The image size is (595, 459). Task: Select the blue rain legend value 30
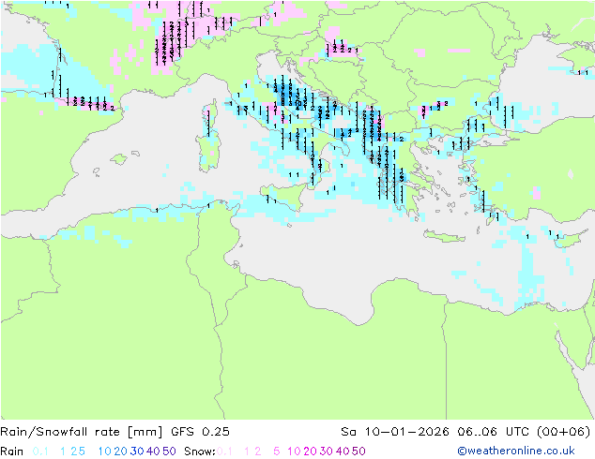pos(137,452)
